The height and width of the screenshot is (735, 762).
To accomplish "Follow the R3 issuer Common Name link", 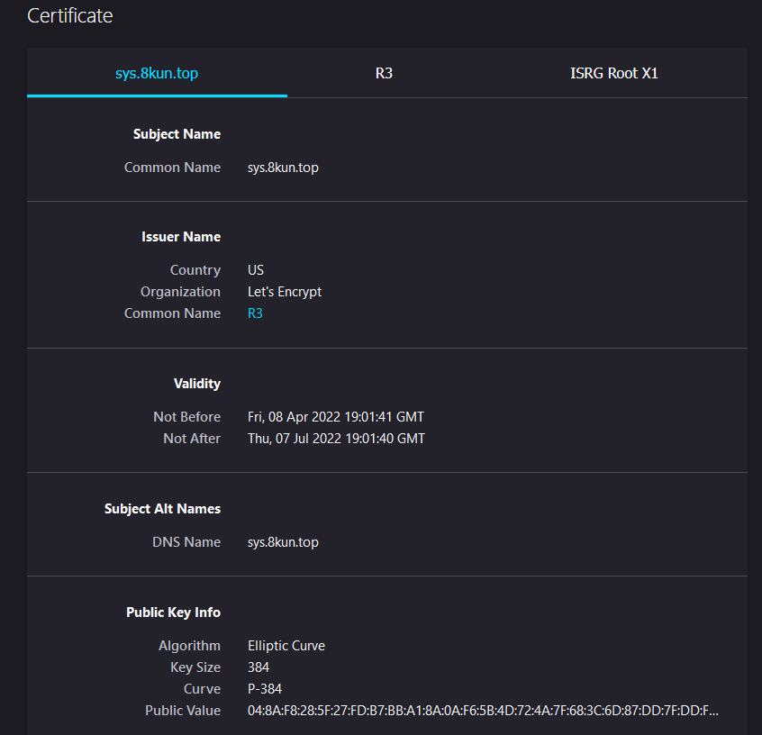I will (x=255, y=313).
